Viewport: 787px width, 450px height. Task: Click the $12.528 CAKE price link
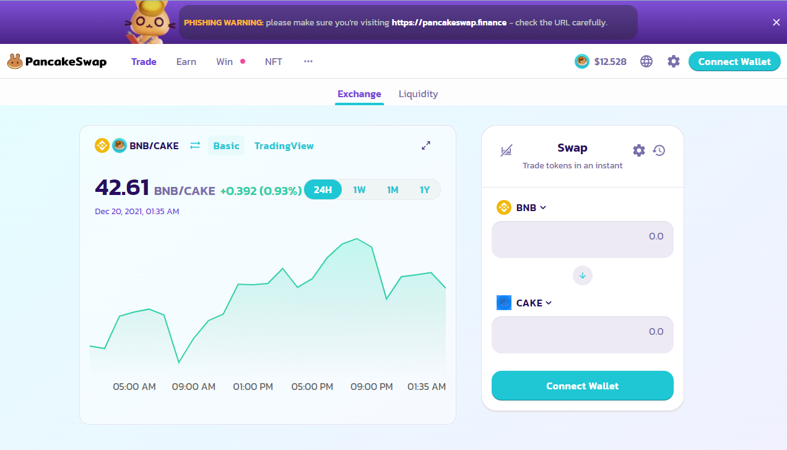coord(611,61)
